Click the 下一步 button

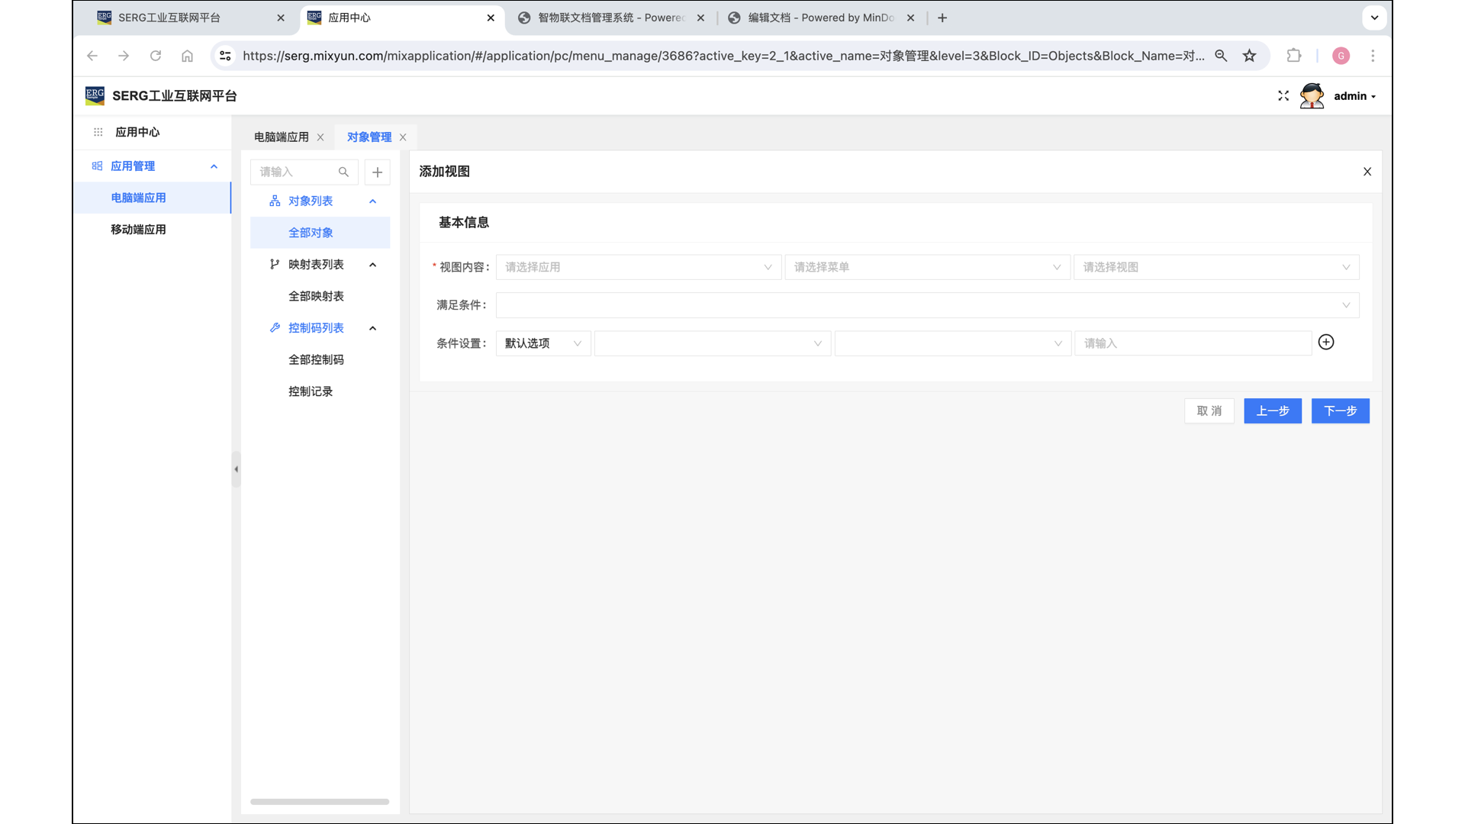pyautogui.click(x=1340, y=411)
